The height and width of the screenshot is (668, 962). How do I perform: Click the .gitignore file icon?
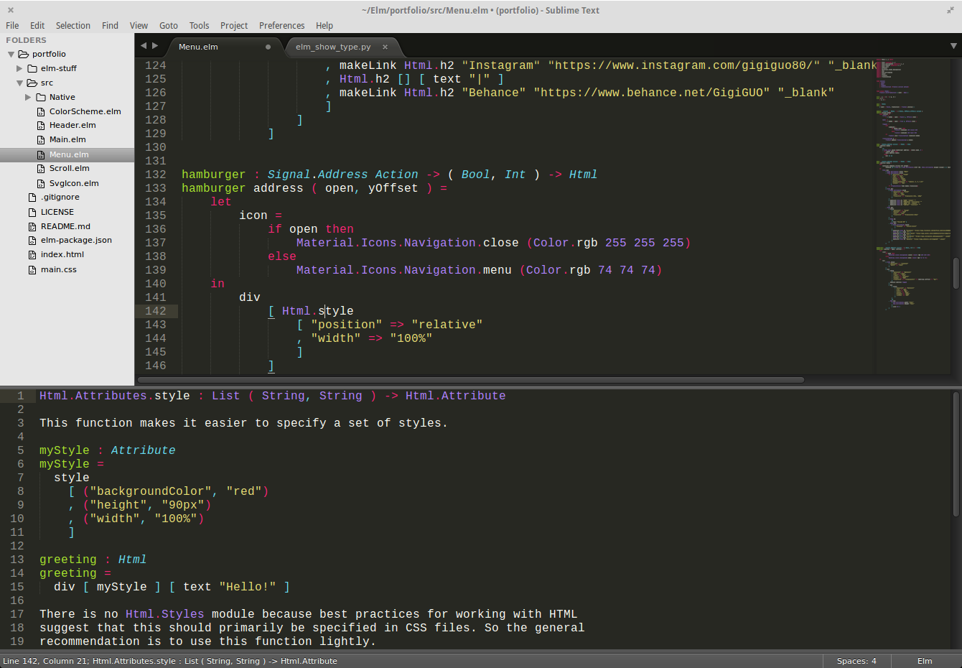click(32, 198)
